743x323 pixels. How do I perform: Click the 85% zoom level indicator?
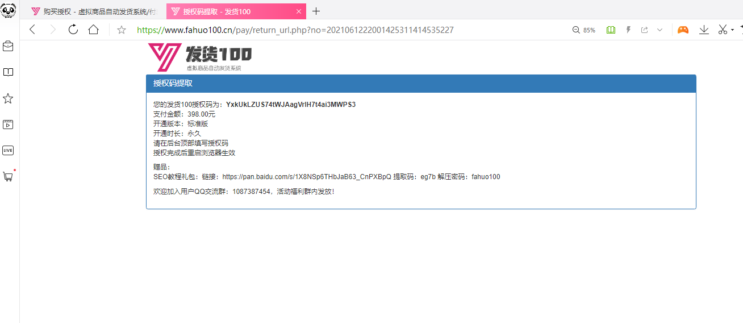pyautogui.click(x=584, y=30)
